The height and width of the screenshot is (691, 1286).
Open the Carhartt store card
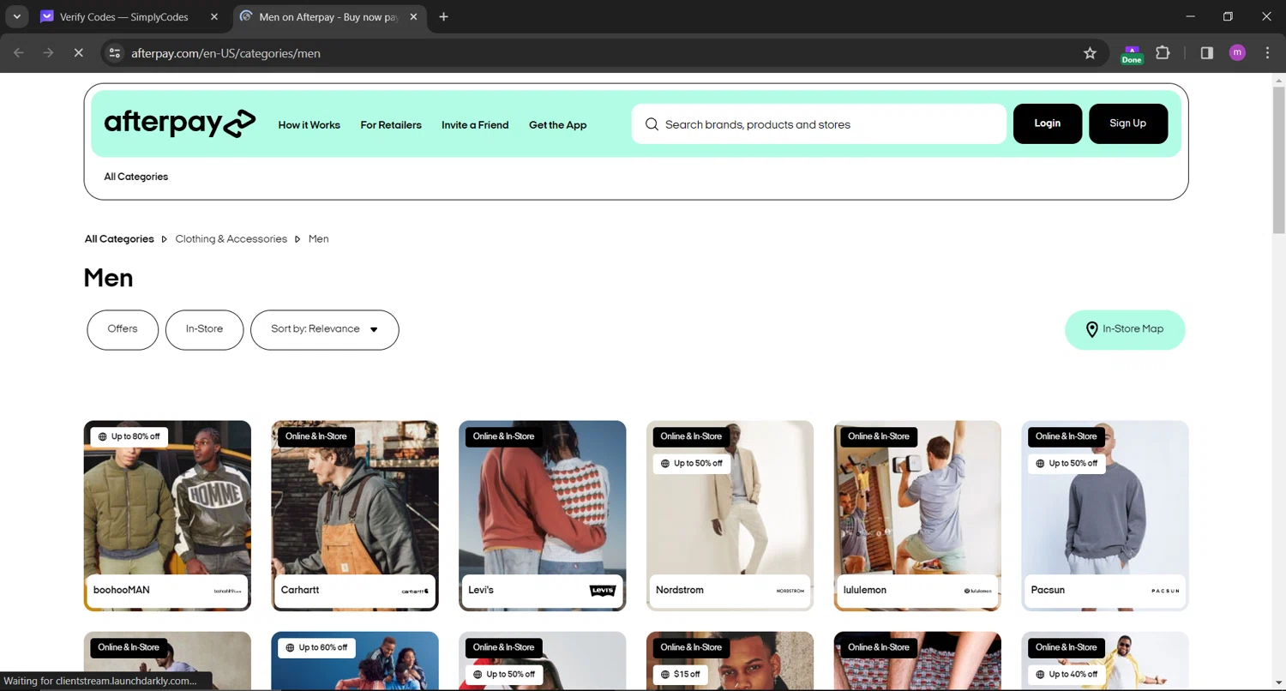pyautogui.click(x=355, y=515)
